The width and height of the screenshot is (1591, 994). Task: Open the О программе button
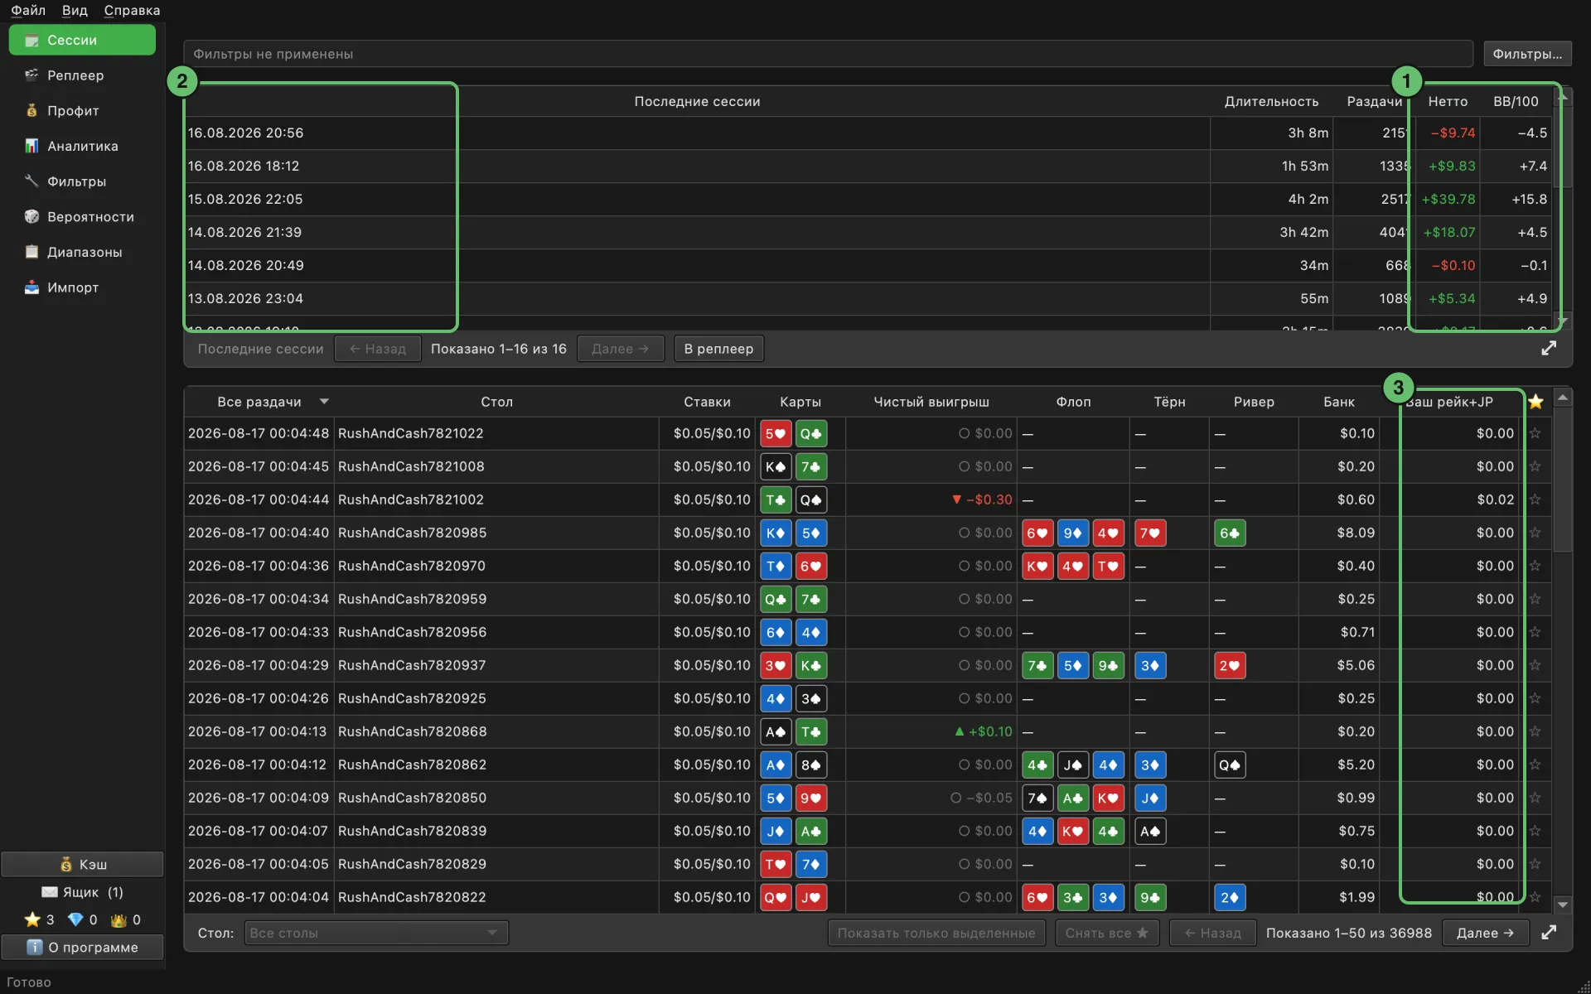point(82,947)
